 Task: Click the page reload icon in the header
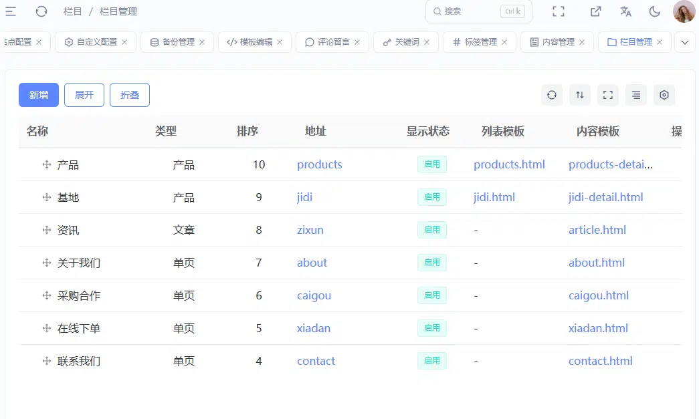click(41, 11)
